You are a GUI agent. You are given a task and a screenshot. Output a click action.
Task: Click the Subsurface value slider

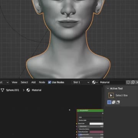point(91,127)
